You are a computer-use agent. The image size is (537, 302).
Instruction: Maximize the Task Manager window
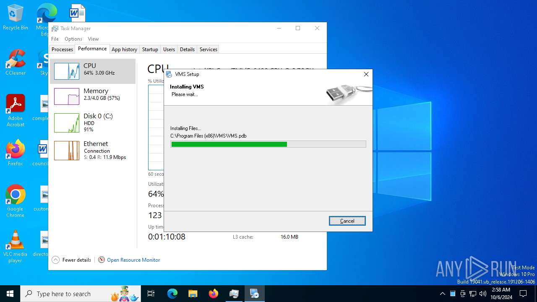(x=298, y=28)
